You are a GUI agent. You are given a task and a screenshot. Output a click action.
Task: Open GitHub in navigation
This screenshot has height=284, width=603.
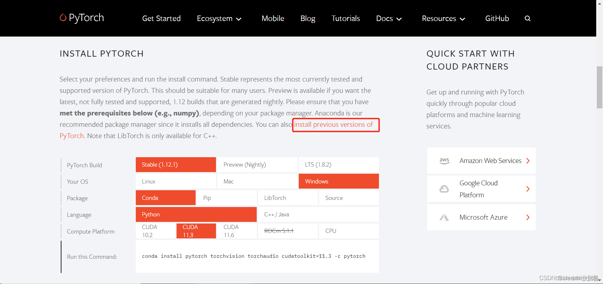coord(497,18)
